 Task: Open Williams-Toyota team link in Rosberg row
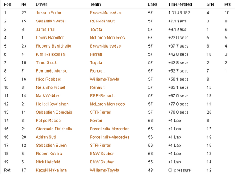coord(105,79)
